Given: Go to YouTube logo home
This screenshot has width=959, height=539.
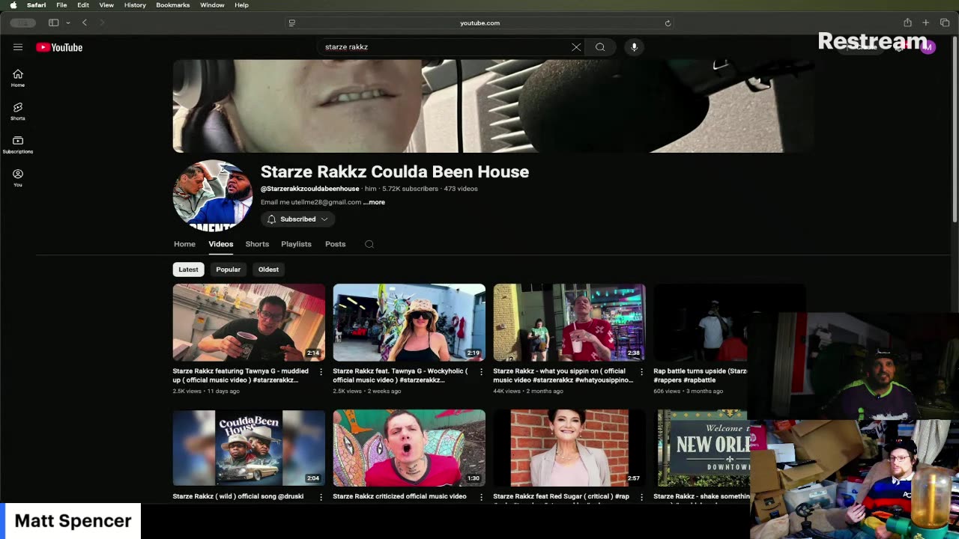Looking at the screenshot, I should pyautogui.click(x=59, y=47).
